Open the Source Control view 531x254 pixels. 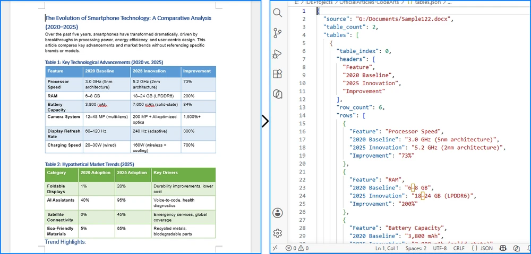tap(277, 33)
